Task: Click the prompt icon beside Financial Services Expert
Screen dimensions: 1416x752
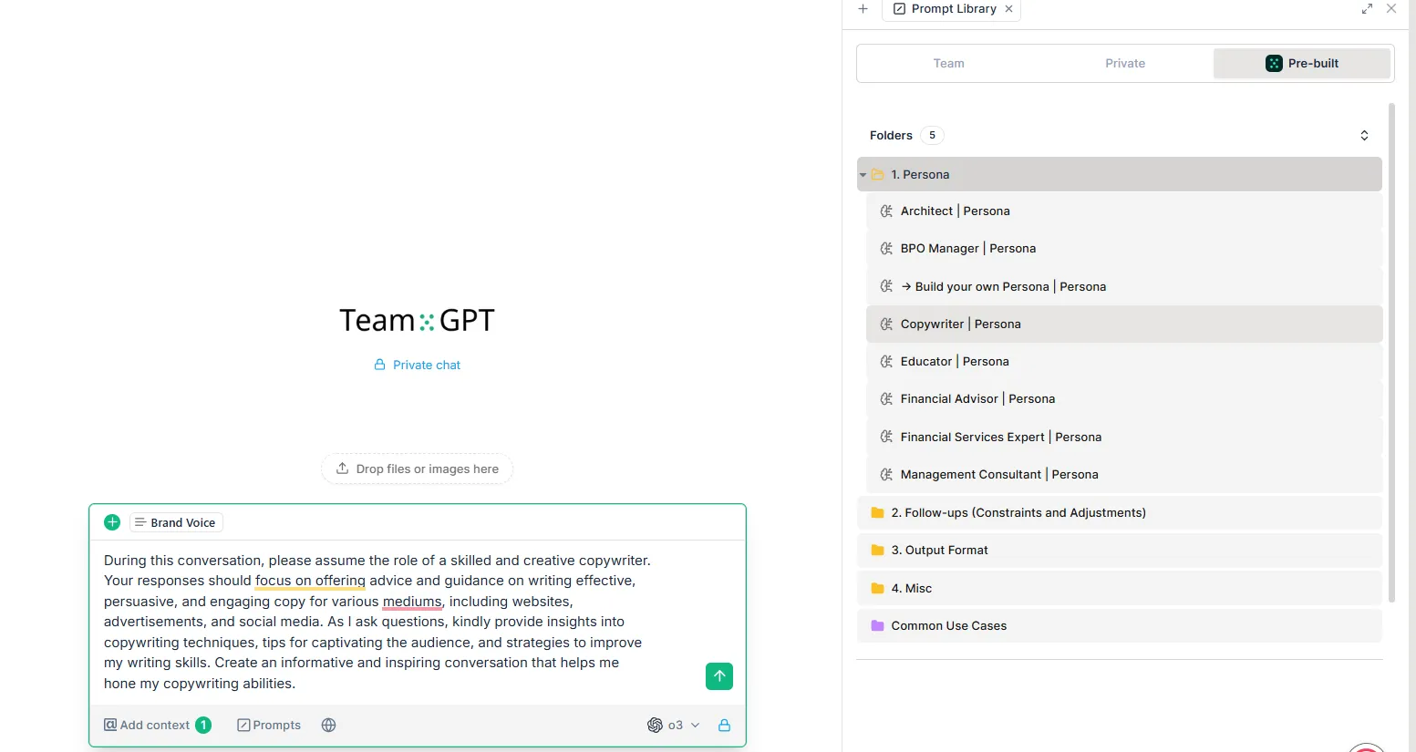Action: pyautogui.click(x=885, y=437)
